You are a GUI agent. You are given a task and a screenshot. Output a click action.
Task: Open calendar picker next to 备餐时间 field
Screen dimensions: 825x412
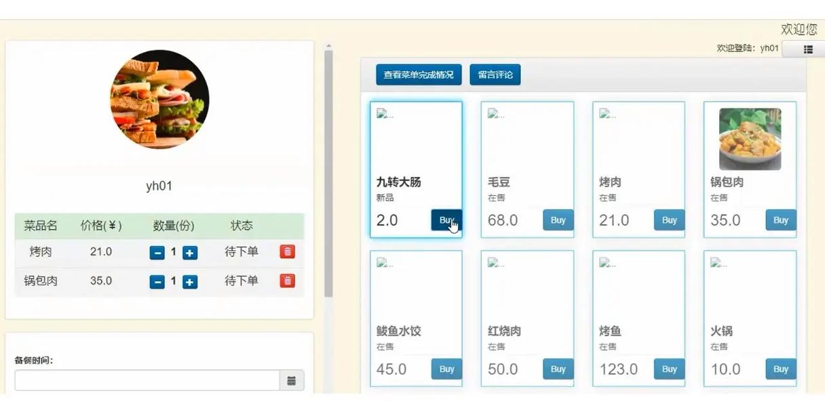(292, 382)
